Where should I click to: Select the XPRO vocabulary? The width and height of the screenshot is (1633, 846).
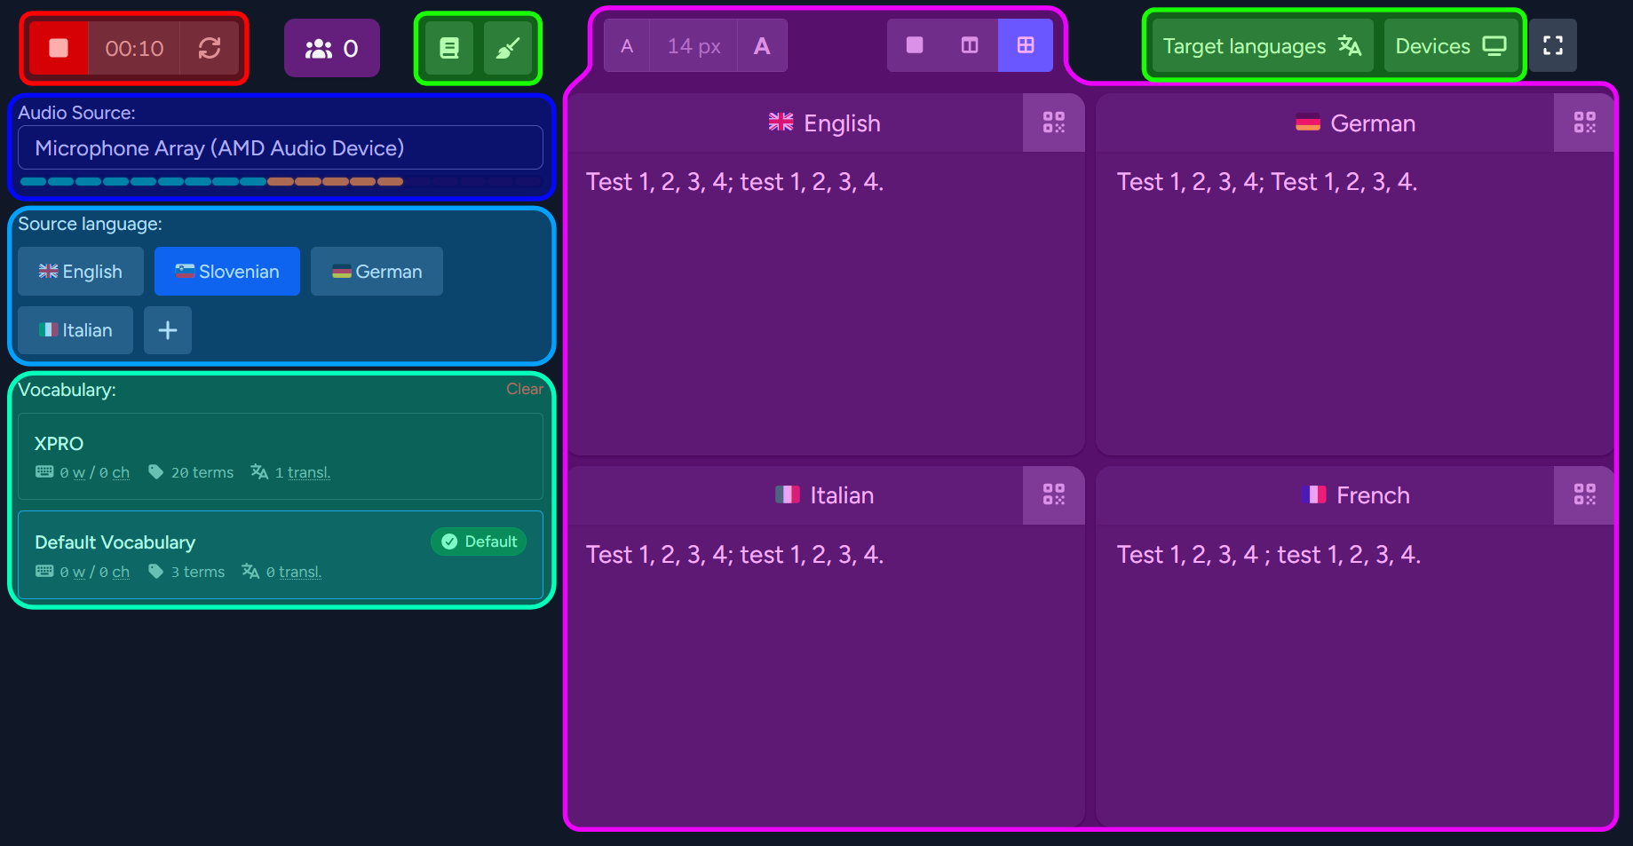click(x=281, y=456)
